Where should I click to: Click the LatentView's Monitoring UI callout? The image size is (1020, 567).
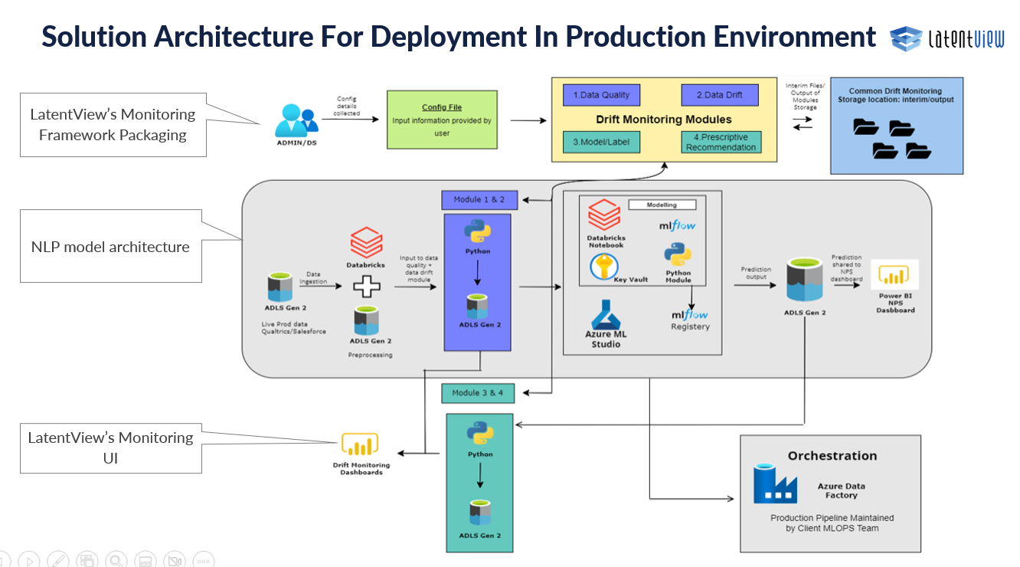click(x=111, y=448)
